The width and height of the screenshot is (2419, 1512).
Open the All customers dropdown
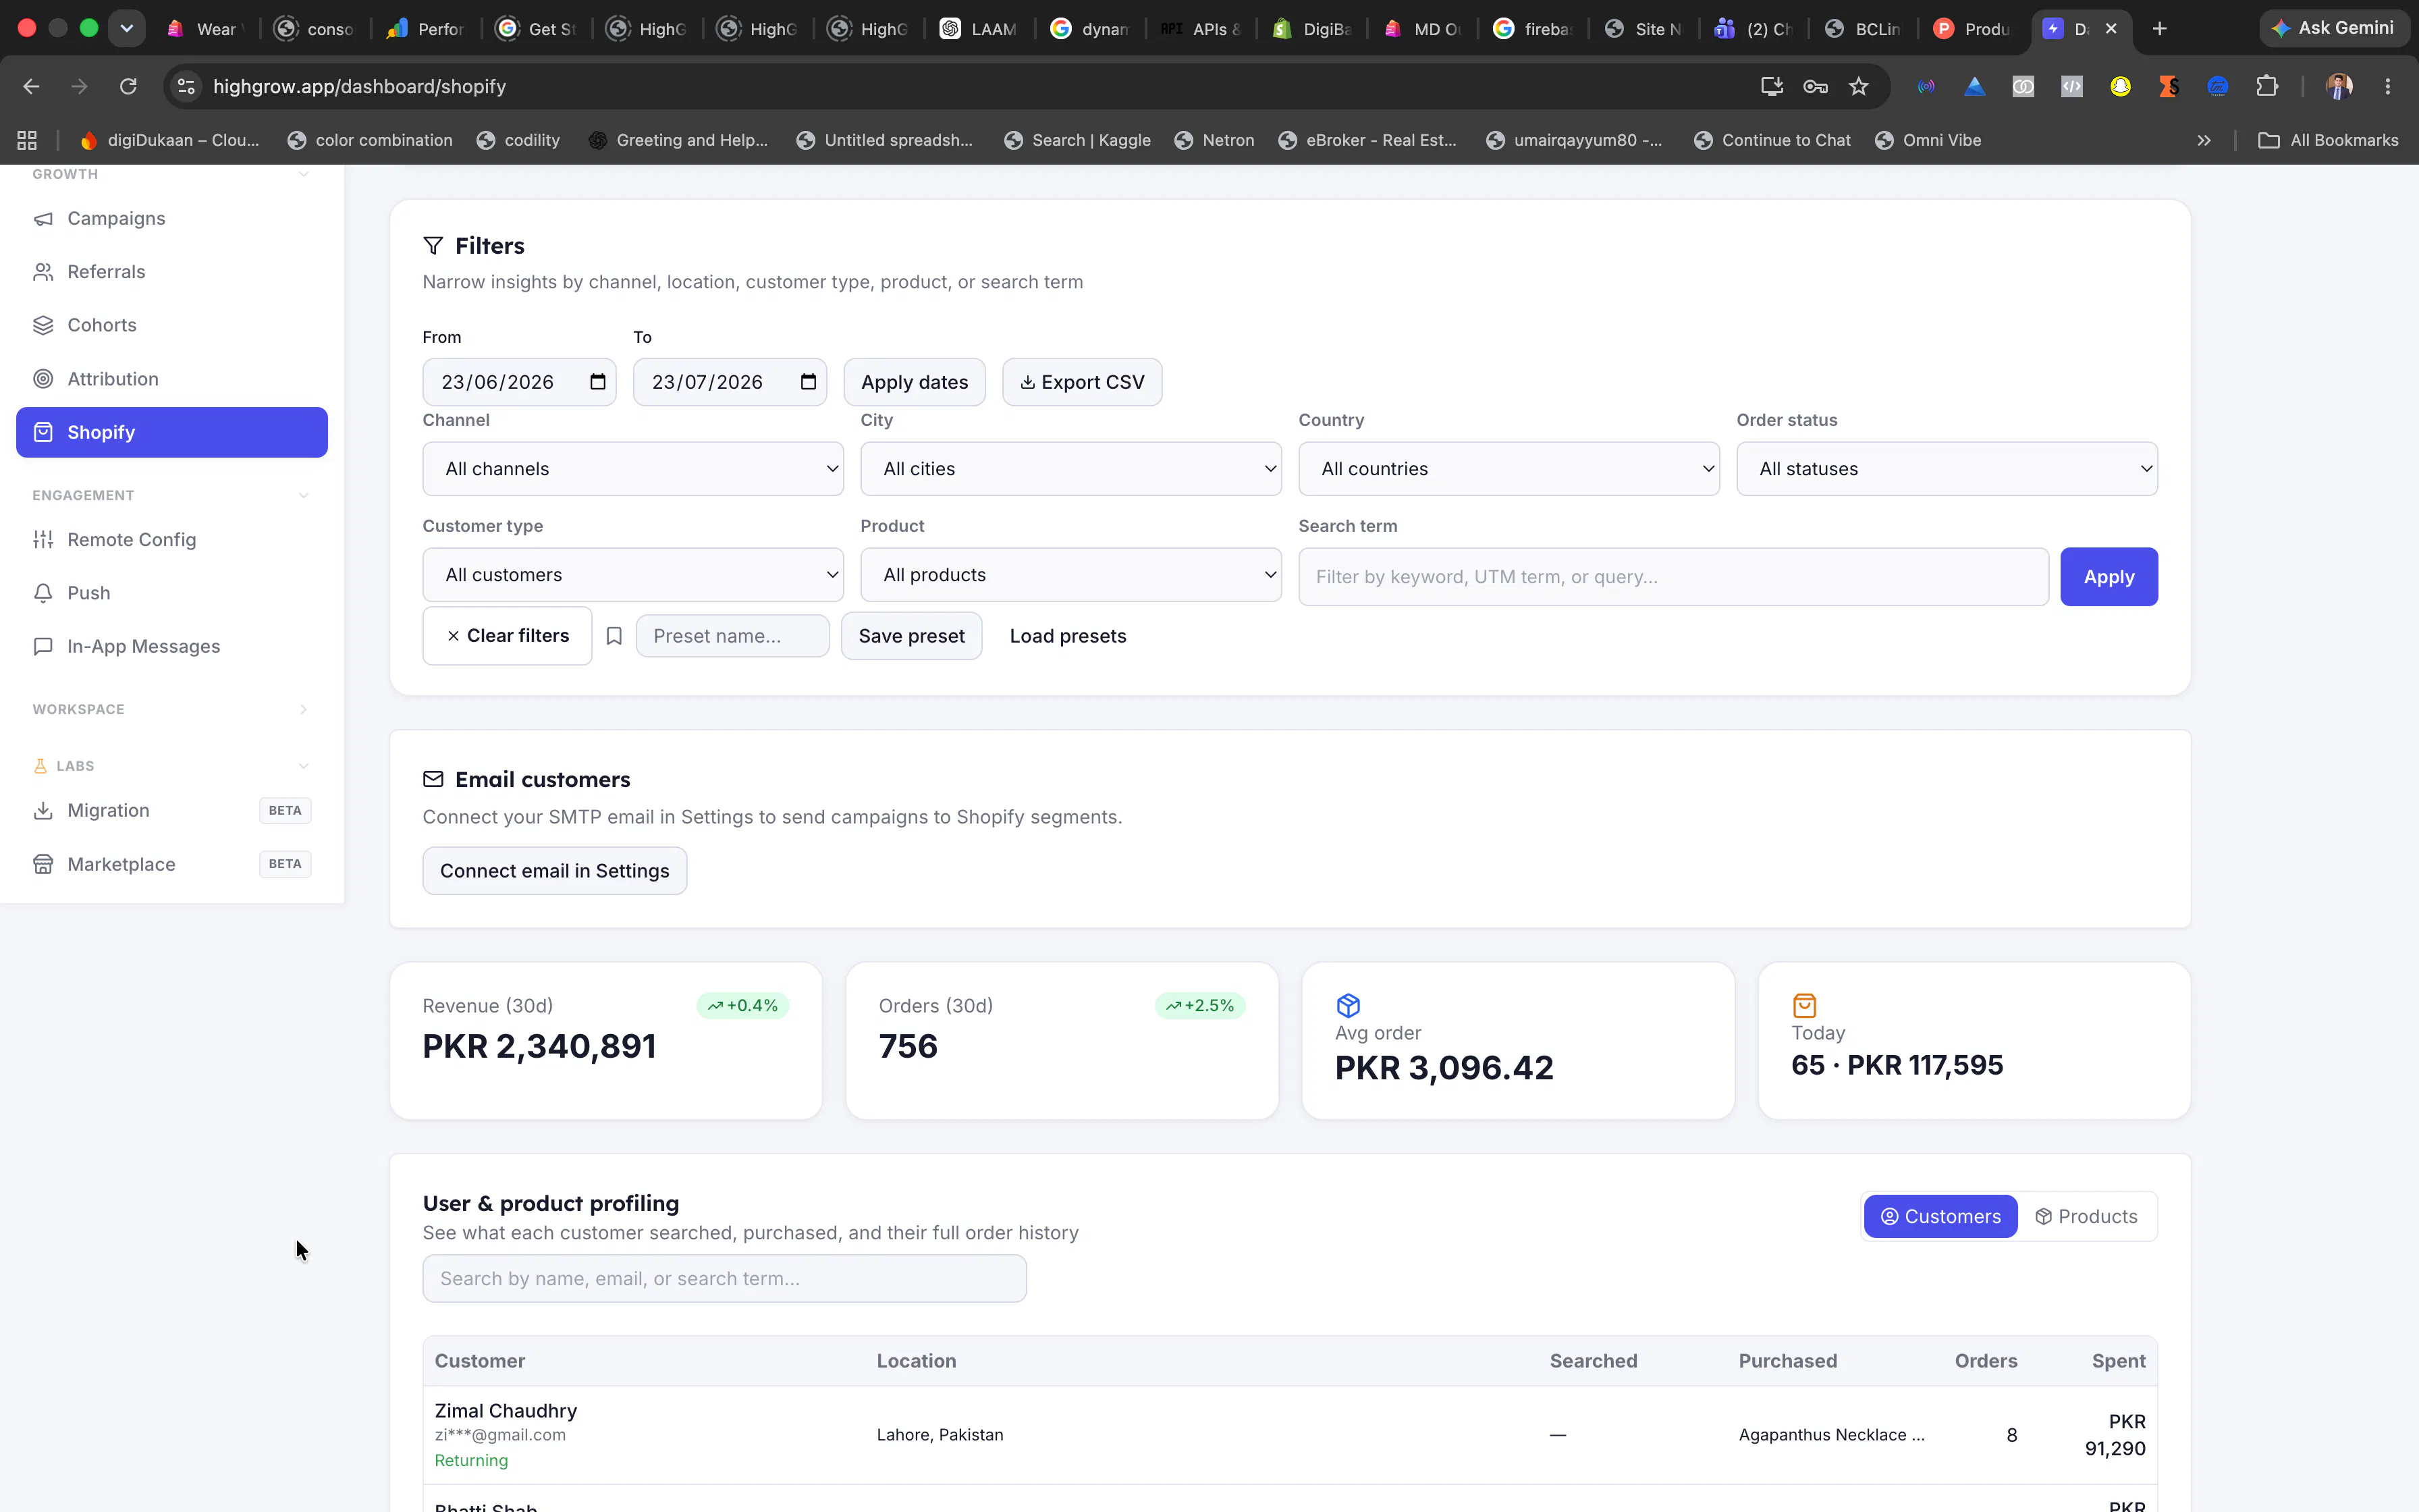click(x=632, y=575)
